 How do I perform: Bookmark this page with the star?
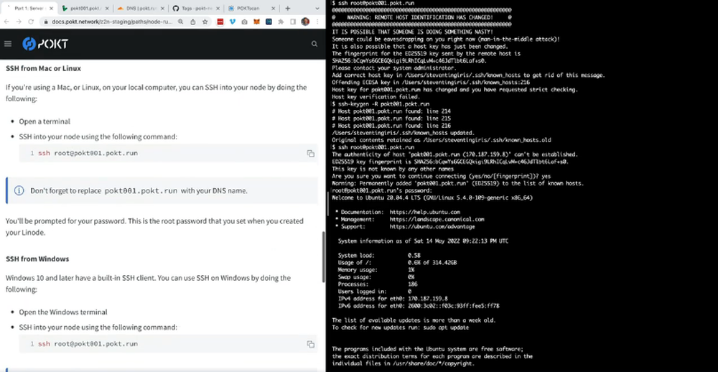tap(205, 22)
